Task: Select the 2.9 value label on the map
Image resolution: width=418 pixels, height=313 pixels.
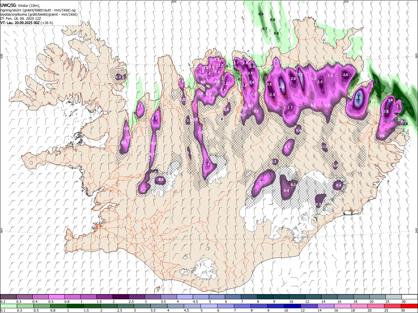Action: [x=250, y=73]
